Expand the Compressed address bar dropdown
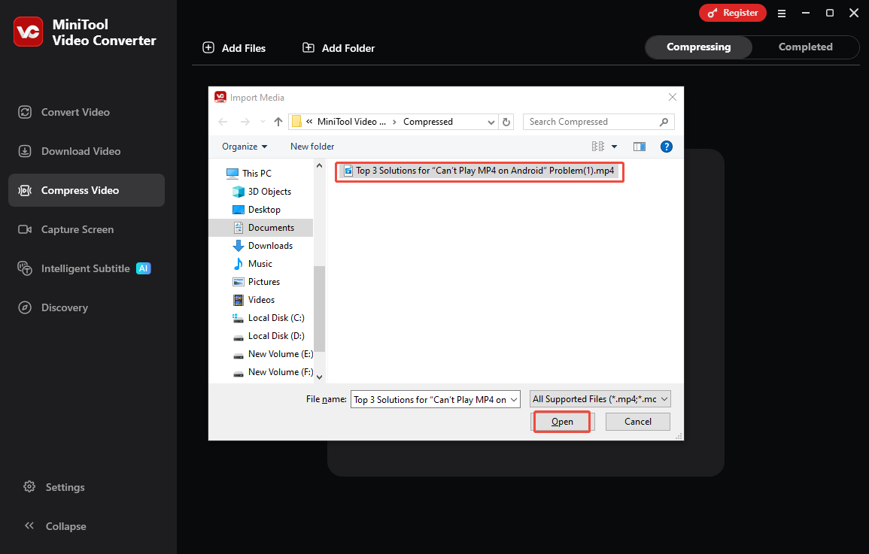 [x=491, y=121]
